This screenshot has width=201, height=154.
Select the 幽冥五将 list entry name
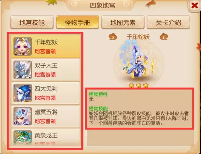click(46, 112)
